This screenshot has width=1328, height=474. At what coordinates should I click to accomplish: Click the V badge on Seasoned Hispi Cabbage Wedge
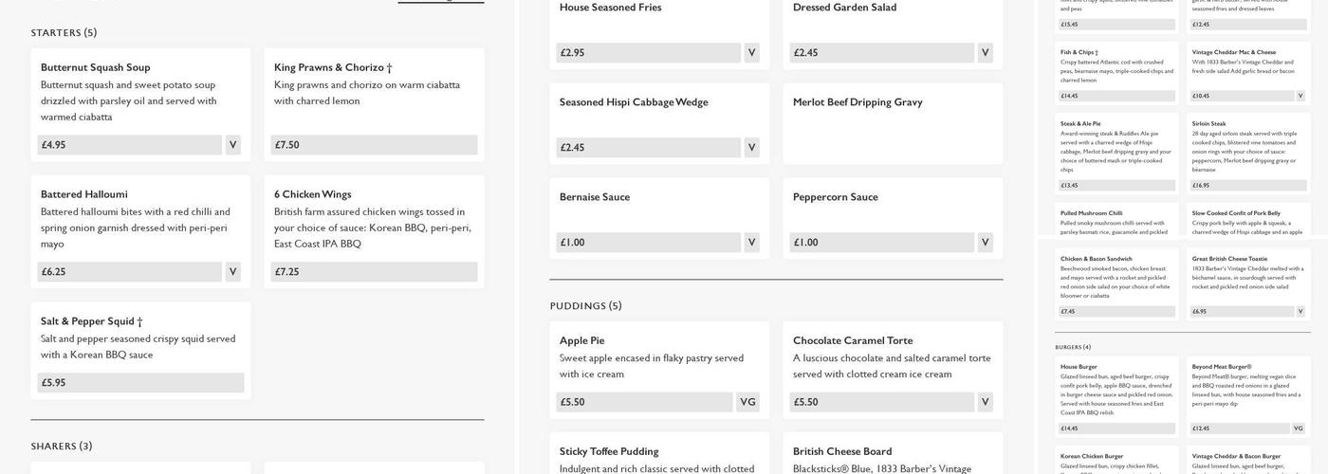(751, 148)
